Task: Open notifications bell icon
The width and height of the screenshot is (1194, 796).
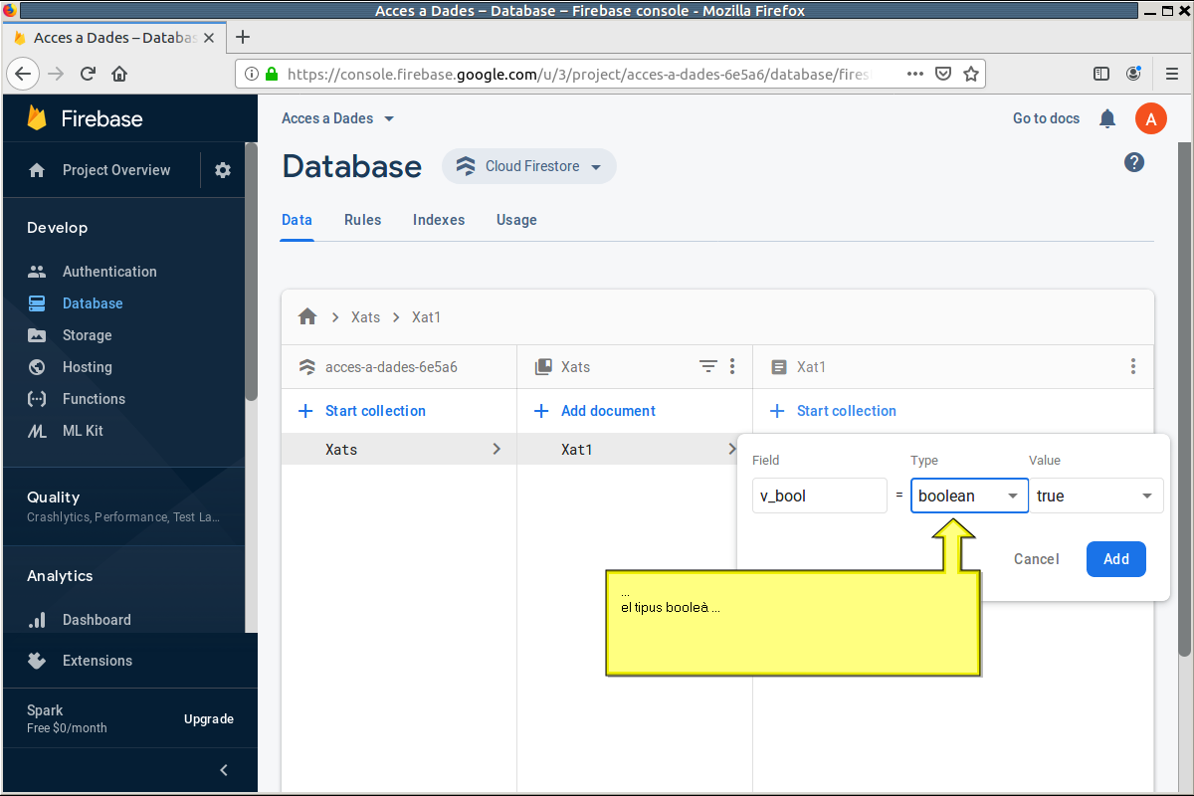Action: pyautogui.click(x=1107, y=118)
